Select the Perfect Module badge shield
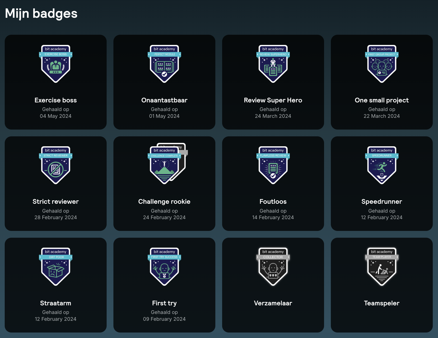Image resolution: width=438 pixels, height=338 pixels. [164, 64]
